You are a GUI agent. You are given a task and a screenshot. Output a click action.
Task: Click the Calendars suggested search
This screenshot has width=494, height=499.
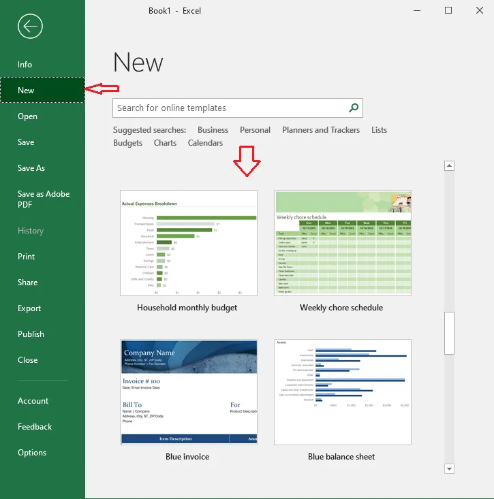click(205, 143)
